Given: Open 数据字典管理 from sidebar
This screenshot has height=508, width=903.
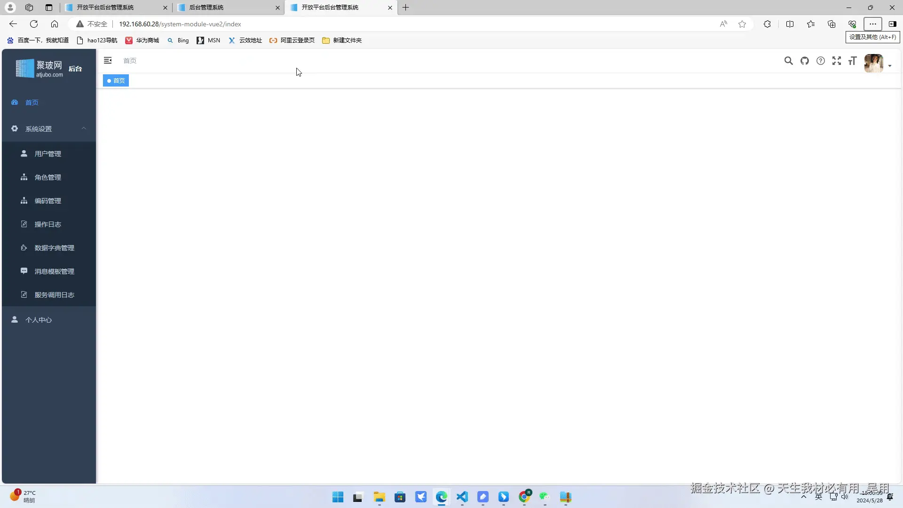Looking at the screenshot, I should pos(54,248).
